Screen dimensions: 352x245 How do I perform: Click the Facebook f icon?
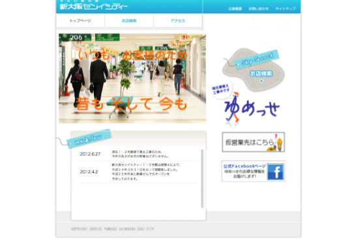[x=276, y=171]
